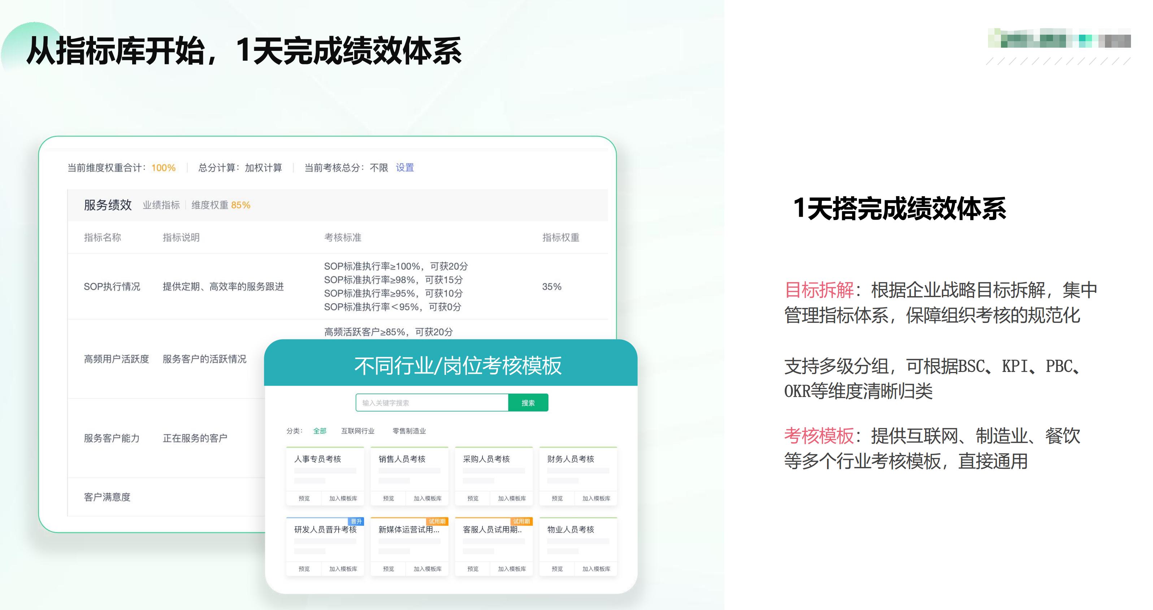预览客服人员试用期考核模板
Viewport: 1153px width, 610px height.
click(x=473, y=569)
